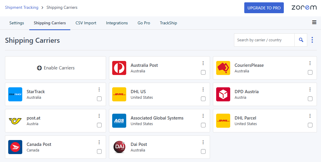
Task: Click the Upgrade to Pro button
Action: 264,8
